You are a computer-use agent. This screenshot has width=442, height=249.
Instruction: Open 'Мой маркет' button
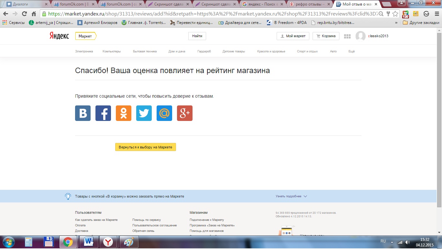pyautogui.click(x=293, y=36)
